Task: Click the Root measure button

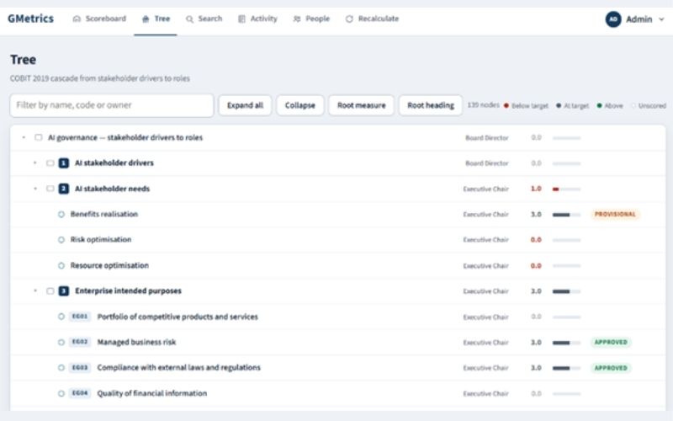Action: [362, 105]
